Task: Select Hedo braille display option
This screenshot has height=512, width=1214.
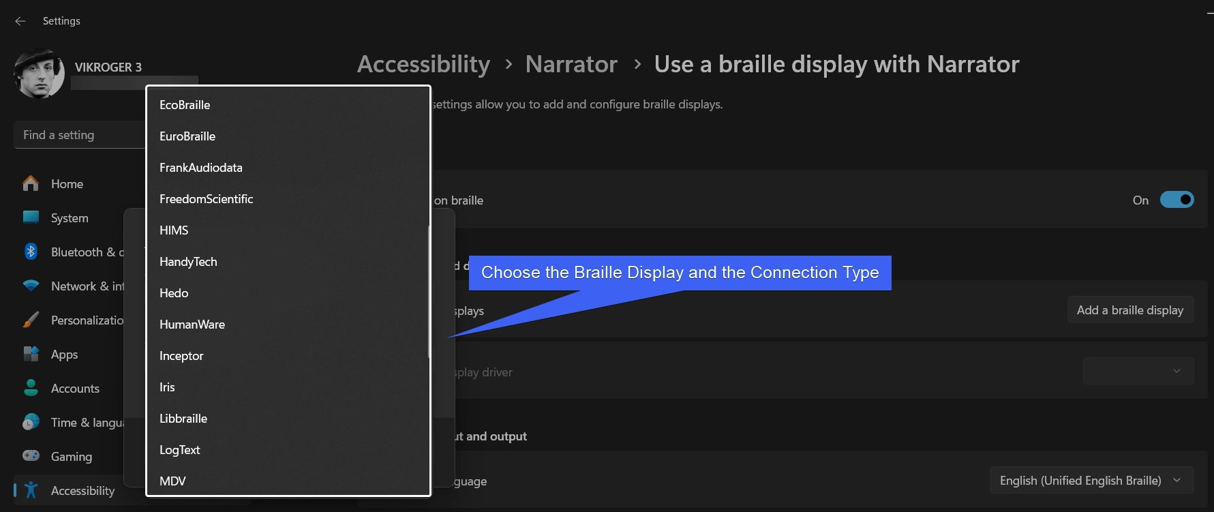Action: coord(288,293)
